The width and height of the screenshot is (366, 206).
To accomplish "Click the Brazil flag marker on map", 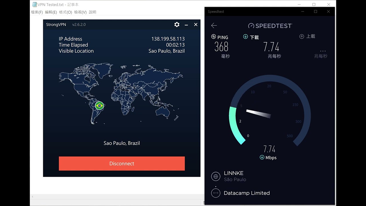I will tap(99, 106).
